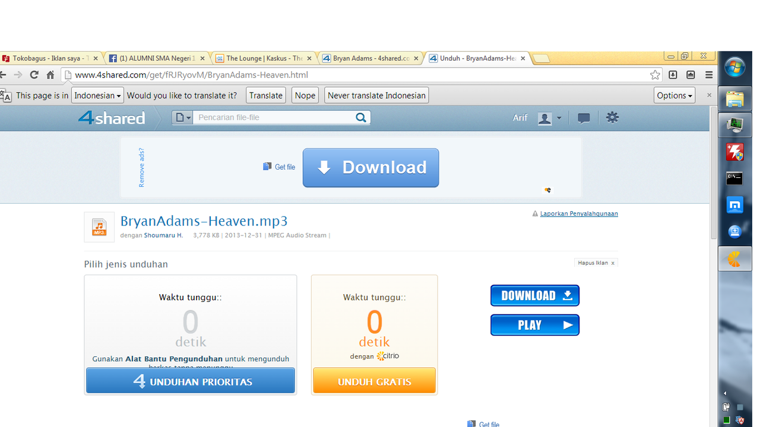Click the Alat Bantu Pengunduhan text

click(174, 359)
